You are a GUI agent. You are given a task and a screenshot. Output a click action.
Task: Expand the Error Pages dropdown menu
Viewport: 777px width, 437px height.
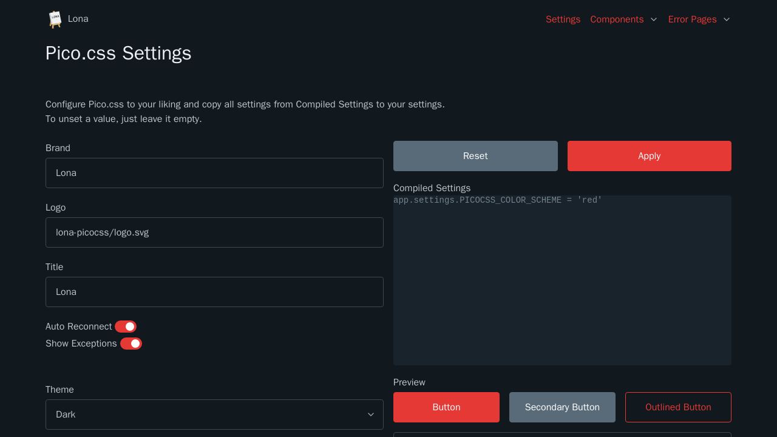click(x=699, y=19)
